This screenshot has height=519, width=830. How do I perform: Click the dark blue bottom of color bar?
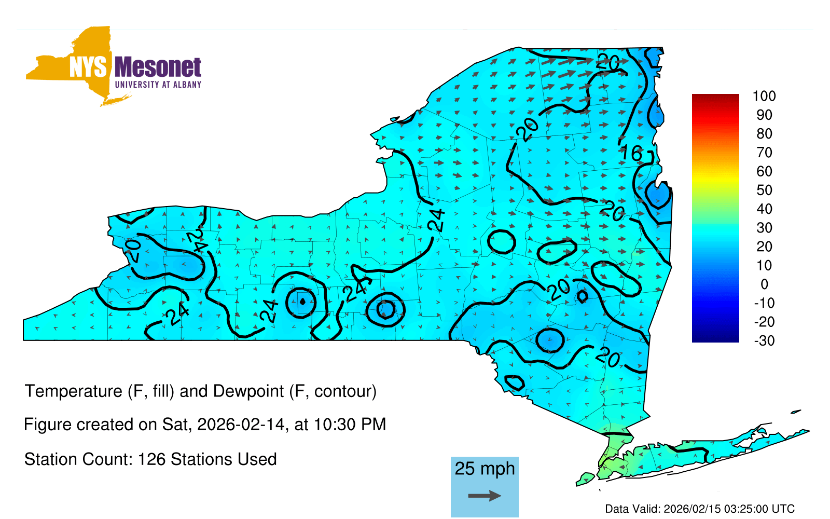(x=715, y=336)
